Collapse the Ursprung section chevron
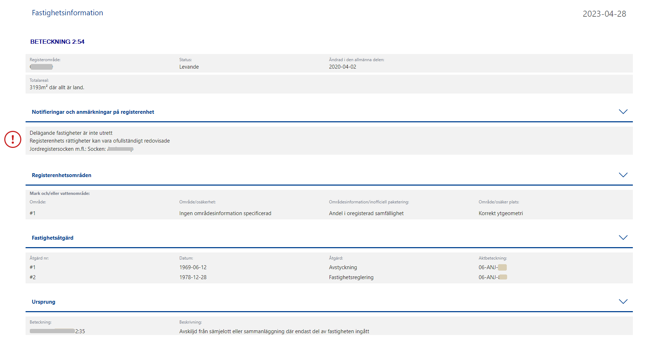 623,302
